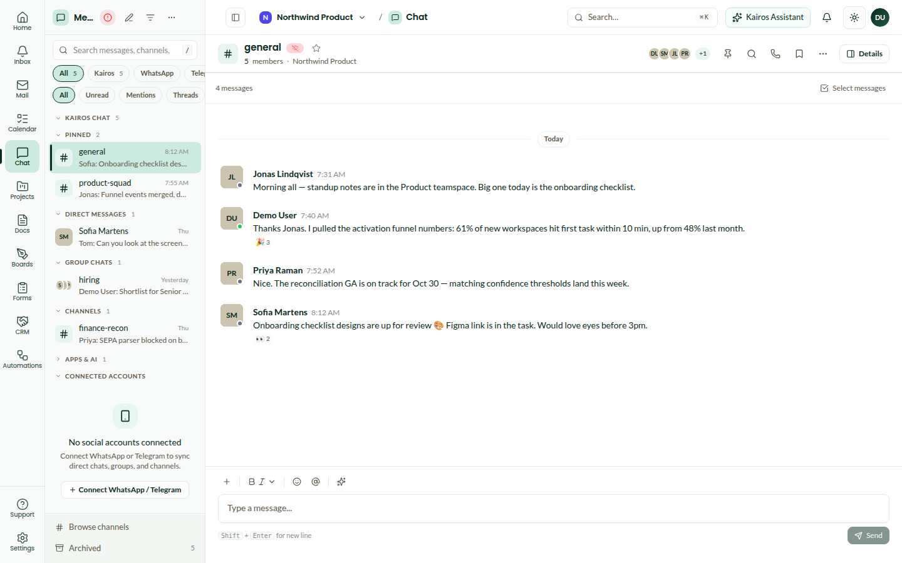Image resolution: width=902 pixels, height=563 pixels.
Task: Toggle the sidebar panel button
Action: [236, 18]
